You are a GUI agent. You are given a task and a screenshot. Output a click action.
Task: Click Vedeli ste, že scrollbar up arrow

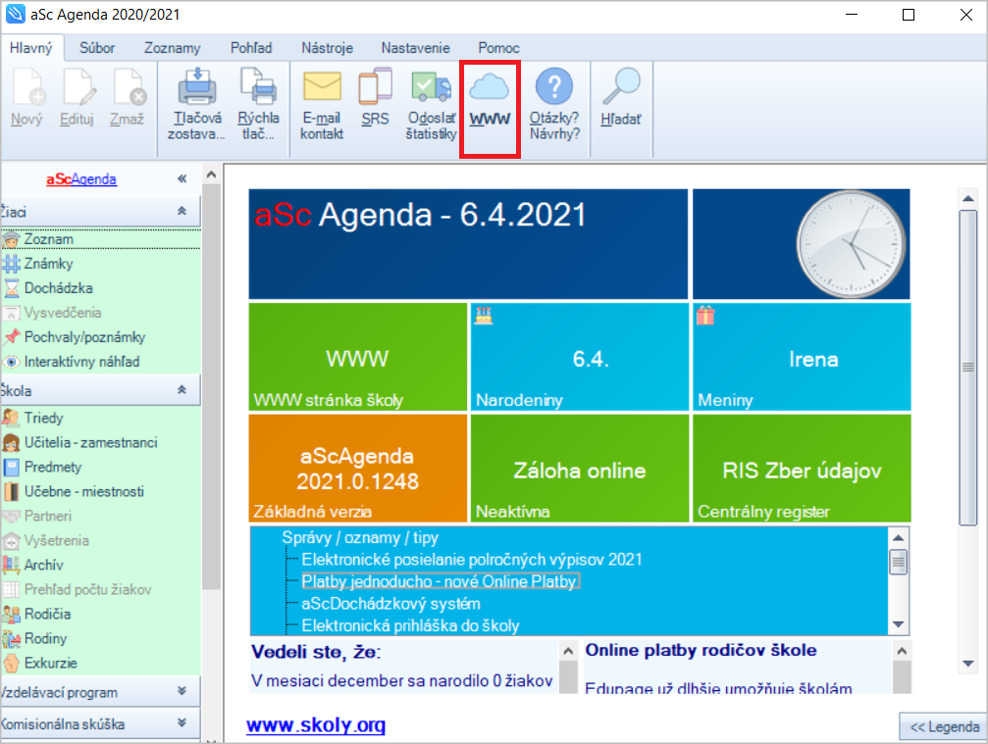(x=568, y=652)
